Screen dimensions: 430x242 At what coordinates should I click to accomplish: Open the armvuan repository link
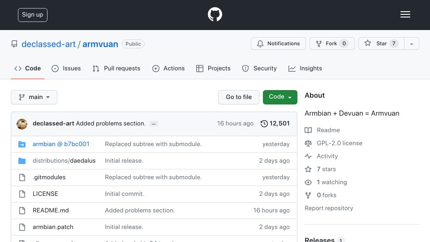point(100,44)
